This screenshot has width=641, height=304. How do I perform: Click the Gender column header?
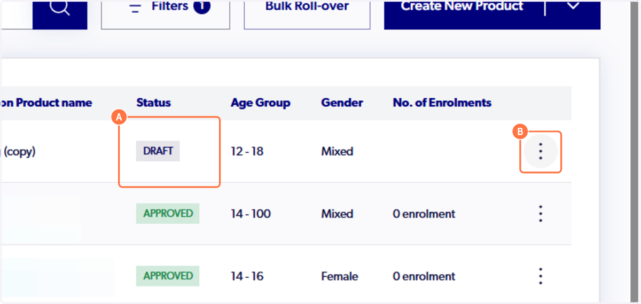pyautogui.click(x=342, y=103)
